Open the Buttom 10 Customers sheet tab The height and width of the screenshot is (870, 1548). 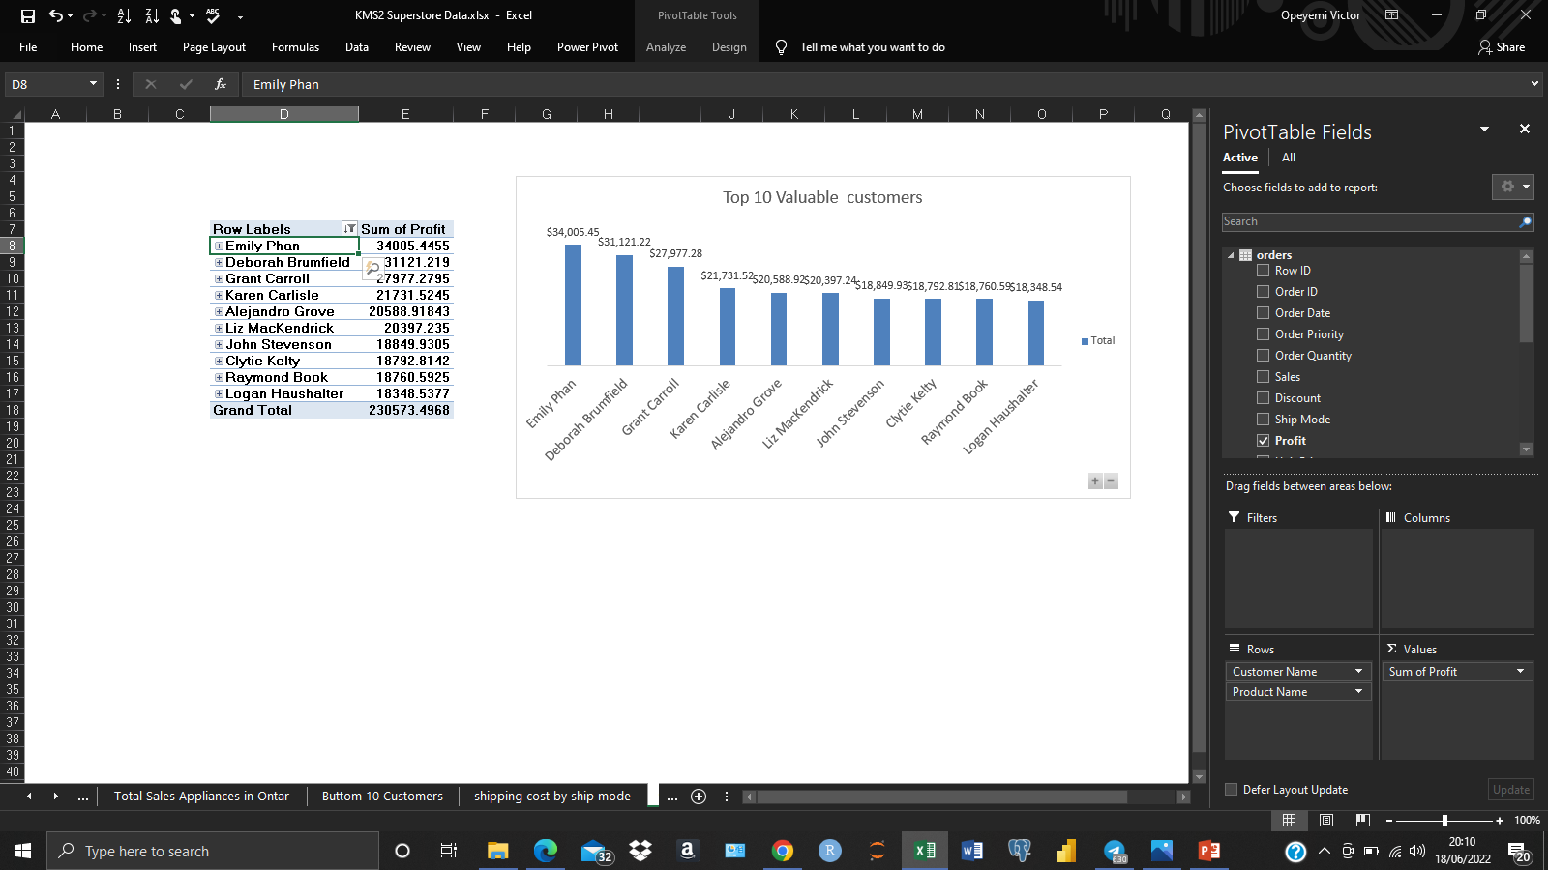click(382, 796)
